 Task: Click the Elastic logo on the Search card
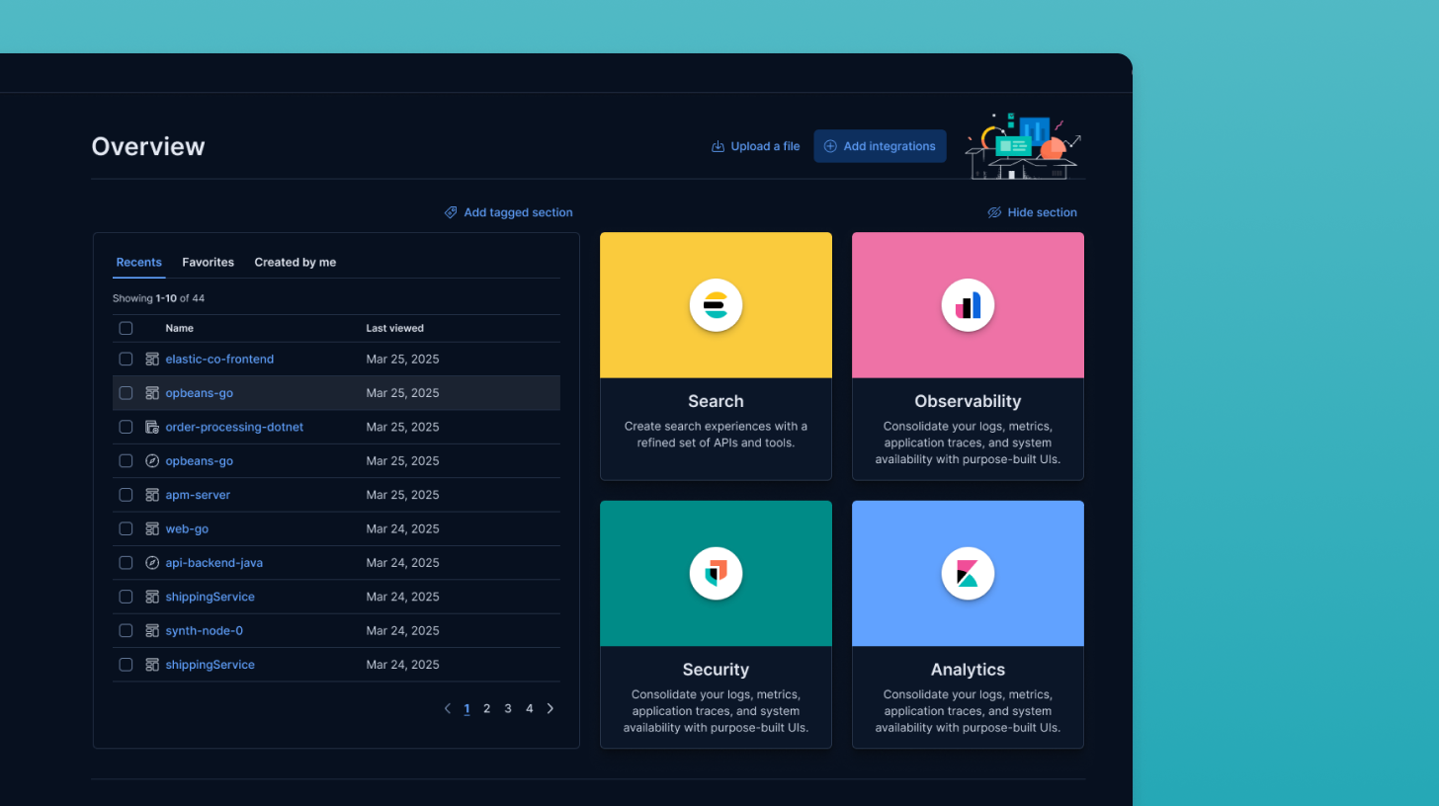[715, 304]
